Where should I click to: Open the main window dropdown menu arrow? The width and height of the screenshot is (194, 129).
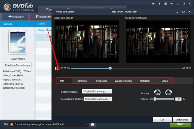coord(172,4)
